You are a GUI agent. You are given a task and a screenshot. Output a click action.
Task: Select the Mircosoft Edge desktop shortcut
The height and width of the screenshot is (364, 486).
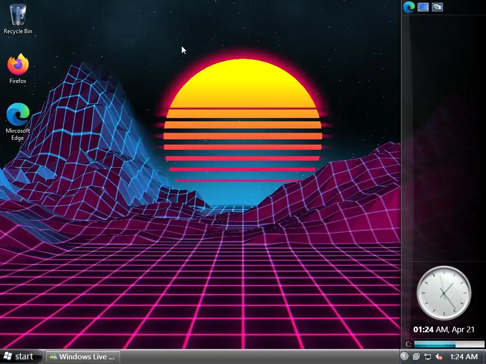[18, 122]
